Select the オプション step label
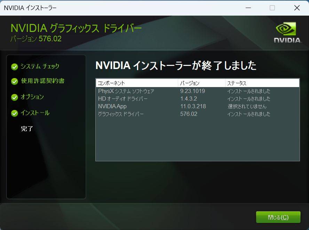The height and width of the screenshot is (230, 309). click(x=32, y=97)
